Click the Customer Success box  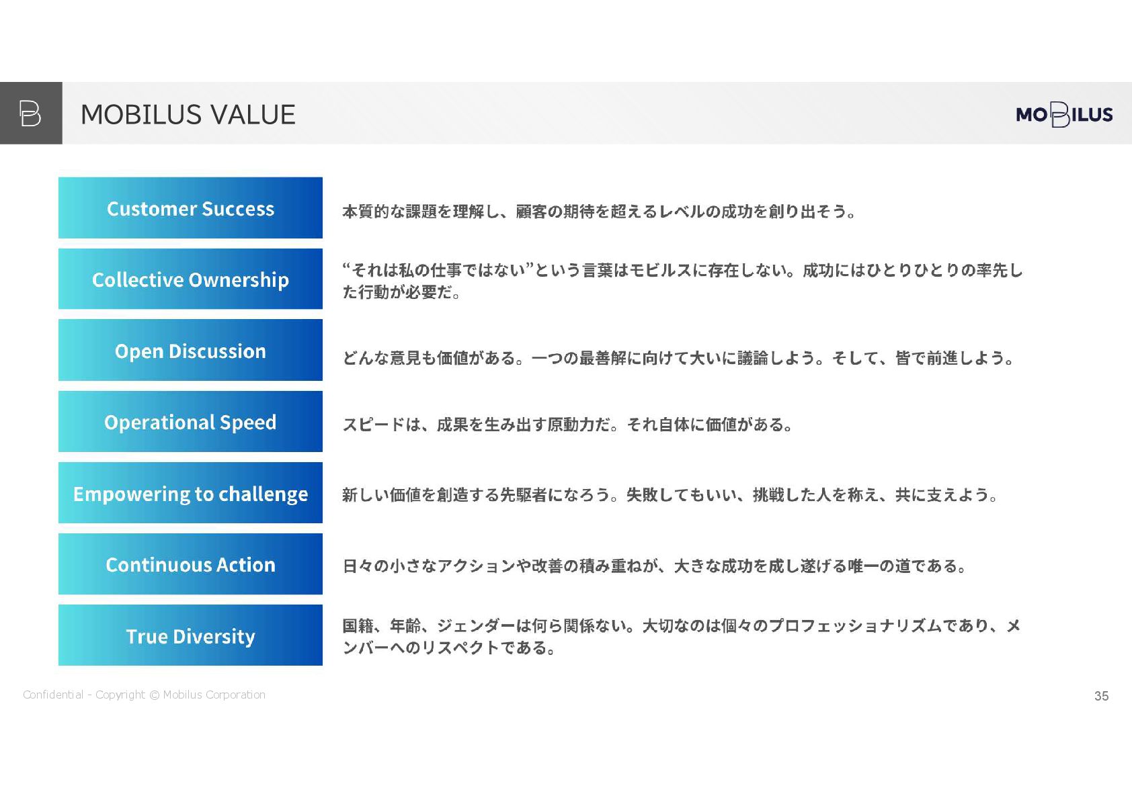tap(190, 208)
